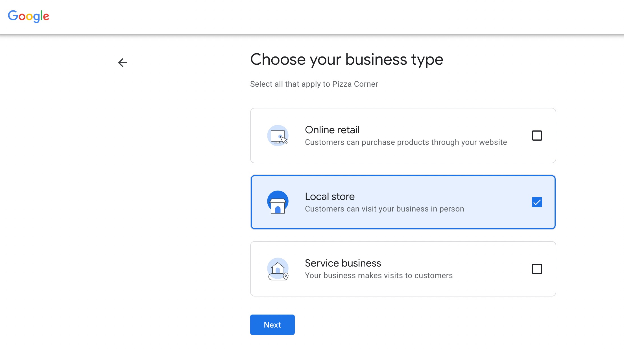This screenshot has width=624, height=349.
Task: Select the Service business house icon
Action: (x=278, y=269)
